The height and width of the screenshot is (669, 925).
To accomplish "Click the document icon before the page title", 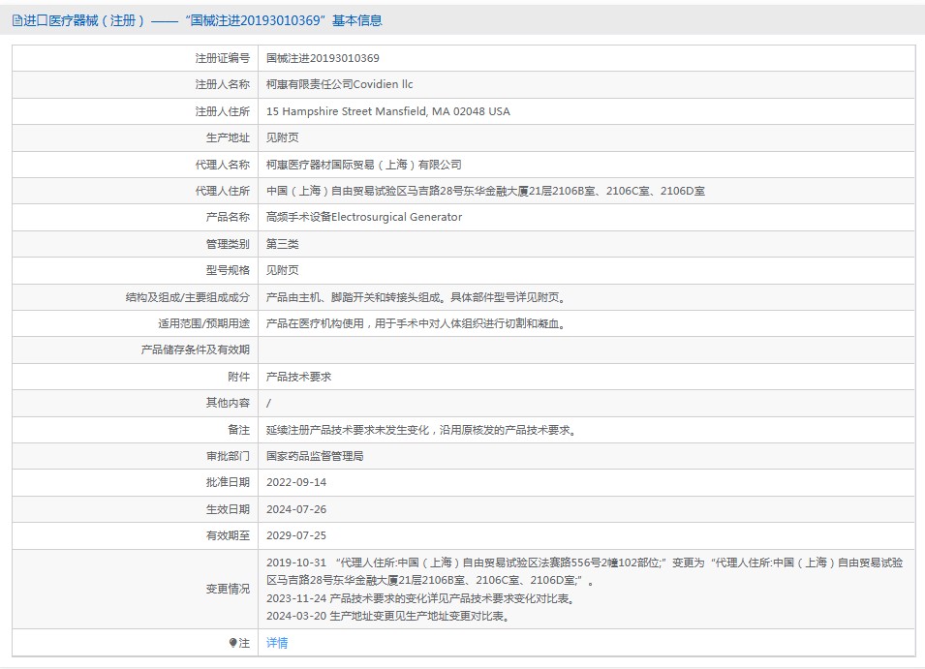I will tap(16, 20).
